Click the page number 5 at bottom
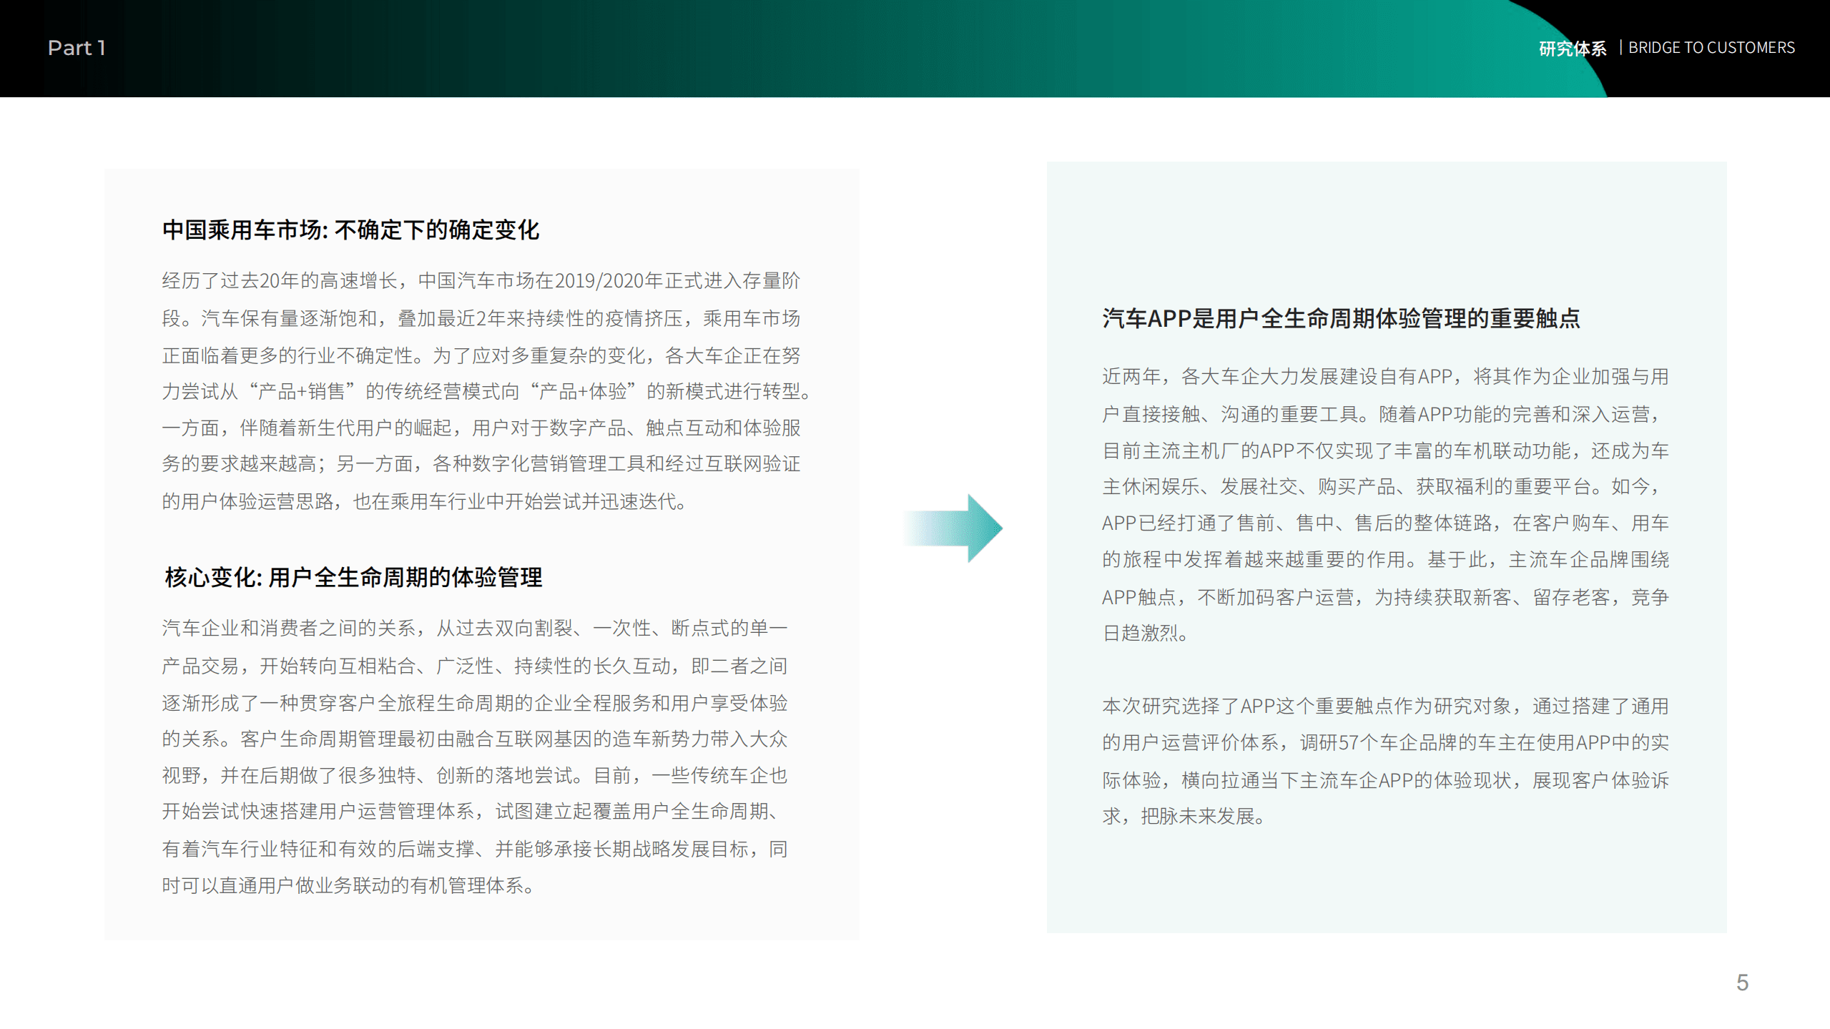Screen dimensions: 1830x1029 [x=1743, y=982]
